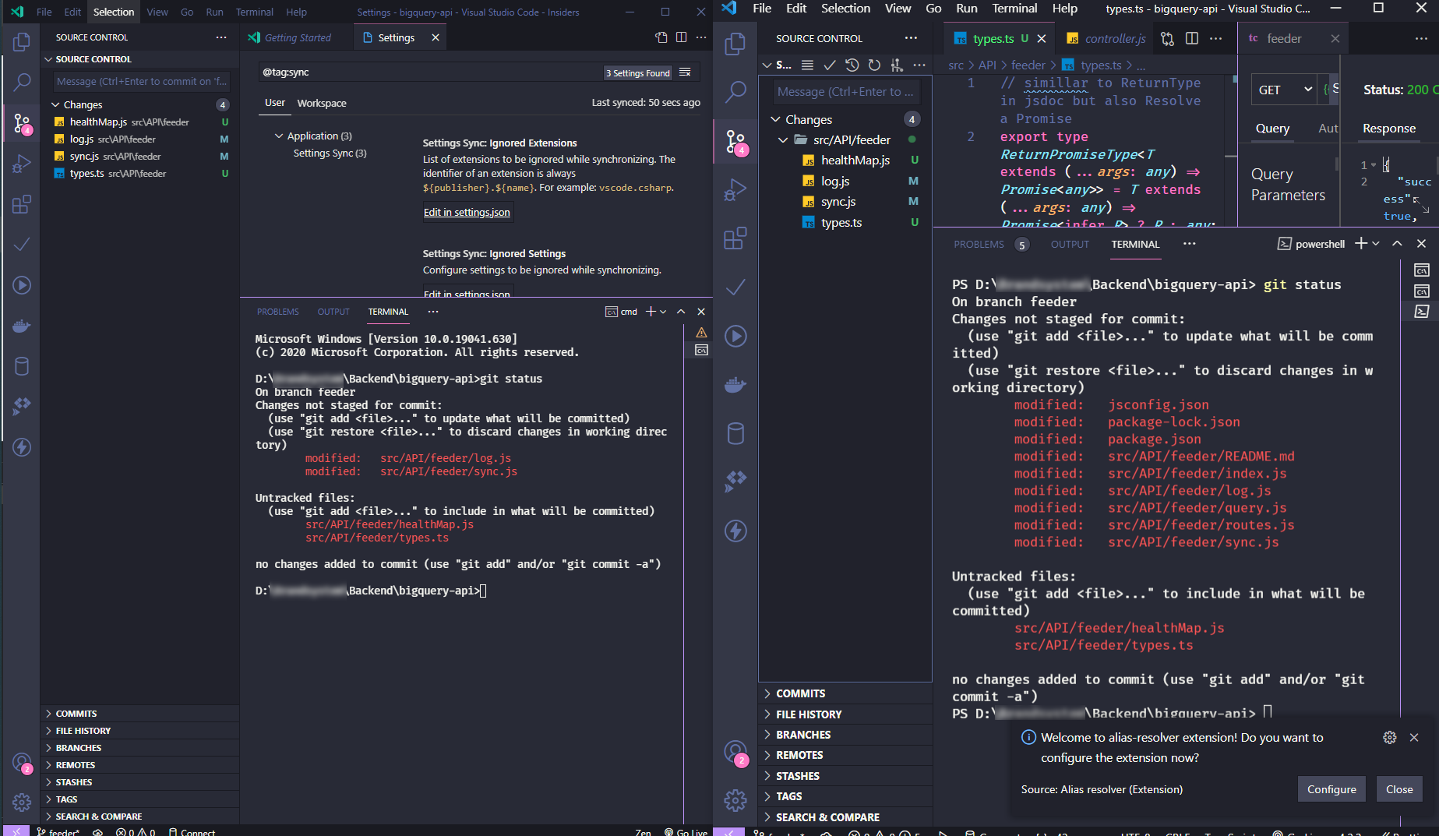Open Extensions view in left window activity bar
The image size is (1439, 836).
coord(22,204)
